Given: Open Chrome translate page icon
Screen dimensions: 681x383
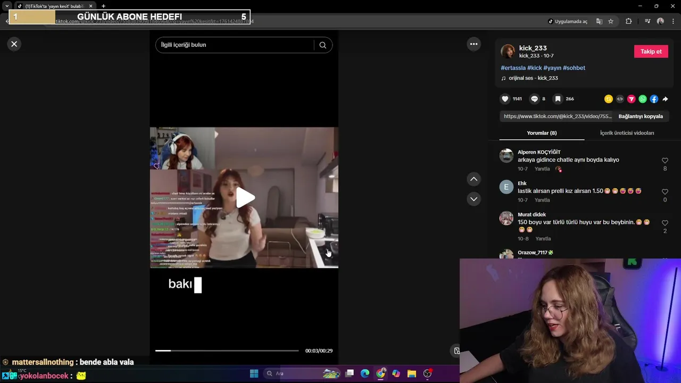Looking at the screenshot, I should (599, 21).
